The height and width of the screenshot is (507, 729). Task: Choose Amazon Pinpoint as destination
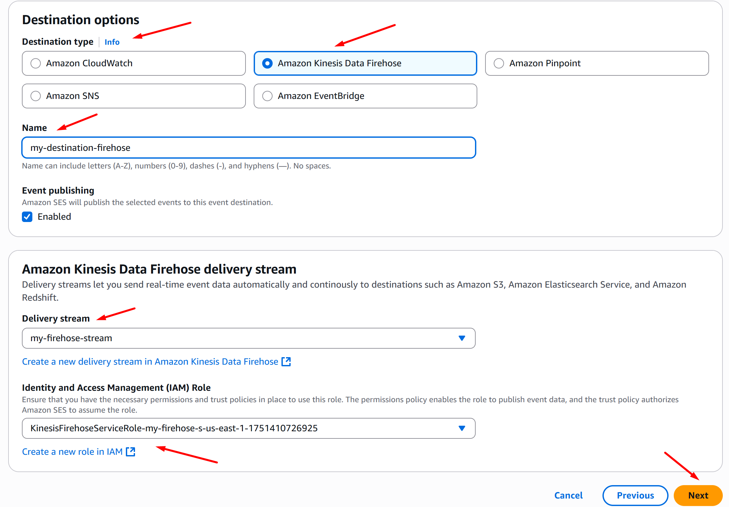click(499, 63)
